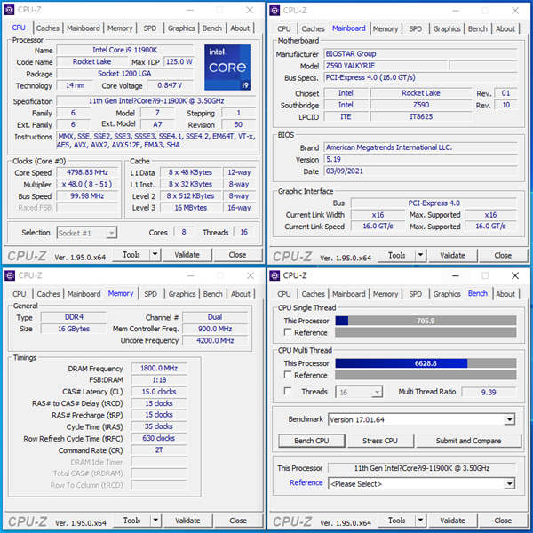Click the Core Speed value 4798.85 MHz
Screen dimensions: 533x533
(x=87, y=172)
